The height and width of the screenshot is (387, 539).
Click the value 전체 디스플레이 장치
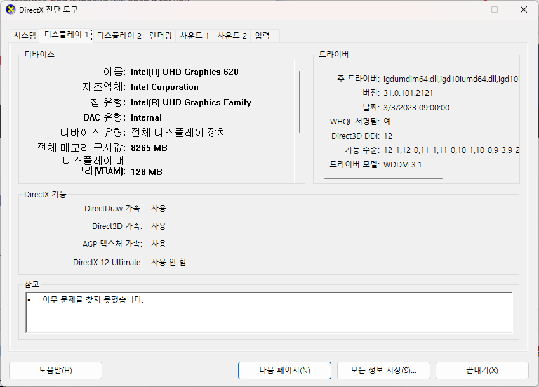point(179,133)
